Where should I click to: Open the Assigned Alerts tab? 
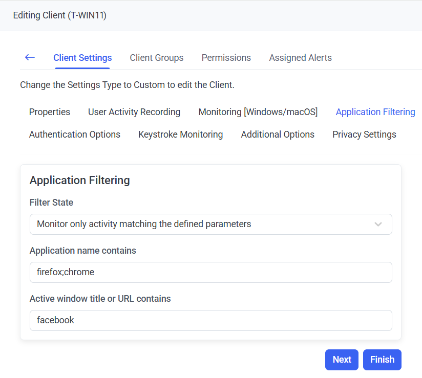[x=300, y=58]
